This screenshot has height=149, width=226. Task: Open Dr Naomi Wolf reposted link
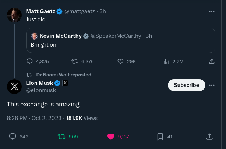(64, 74)
